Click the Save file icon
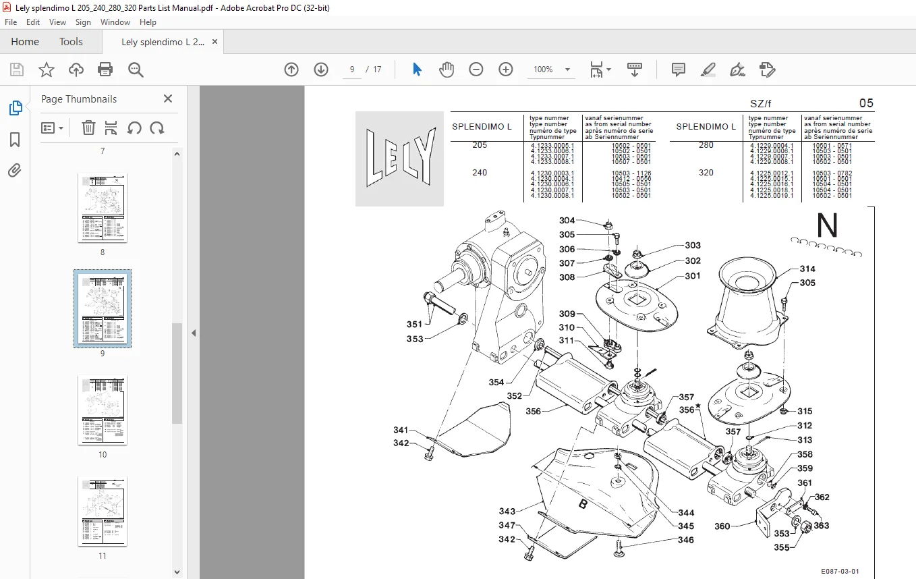 [x=17, y=70]
